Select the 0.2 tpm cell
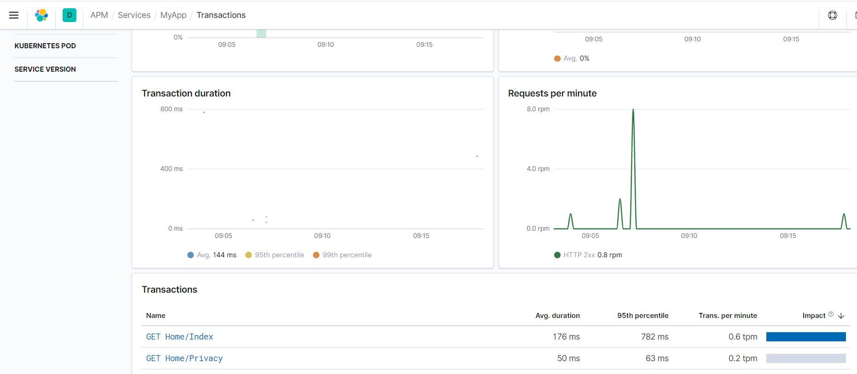The height and width of the screenshot is (374, 857). pyautogui.click(x=742, y=358)
